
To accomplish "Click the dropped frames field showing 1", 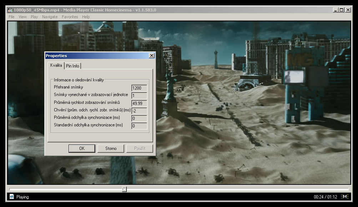I will (x=139, y=95).
